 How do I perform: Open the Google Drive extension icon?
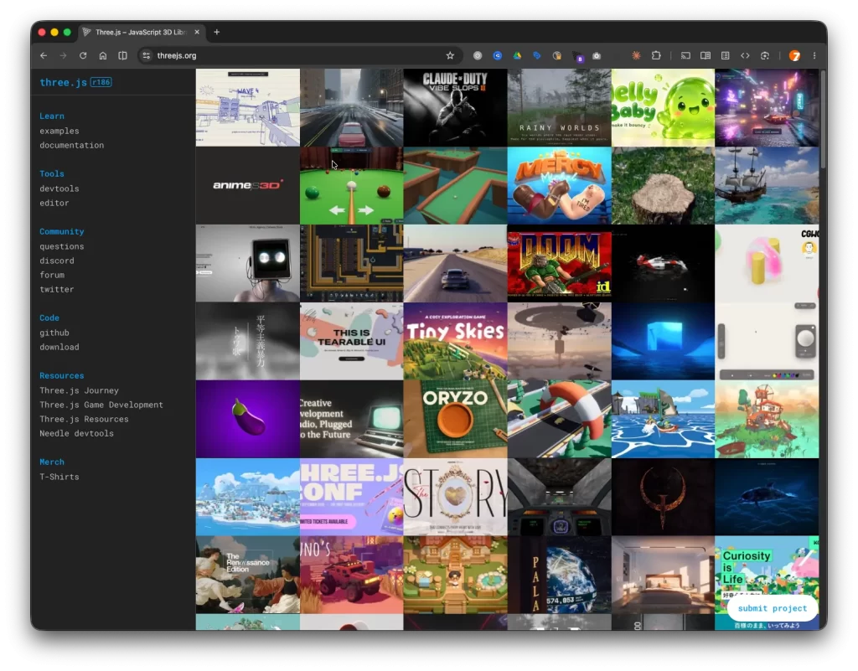(517, 55)
